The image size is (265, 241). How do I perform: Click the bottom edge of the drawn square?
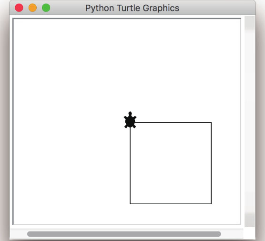[x=171, y=204]
